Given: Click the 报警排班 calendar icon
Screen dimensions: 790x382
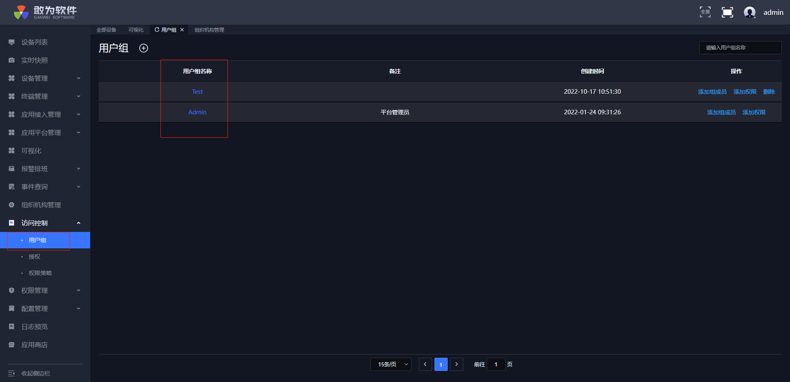Looking at the screenshot, I should (12, 169).
